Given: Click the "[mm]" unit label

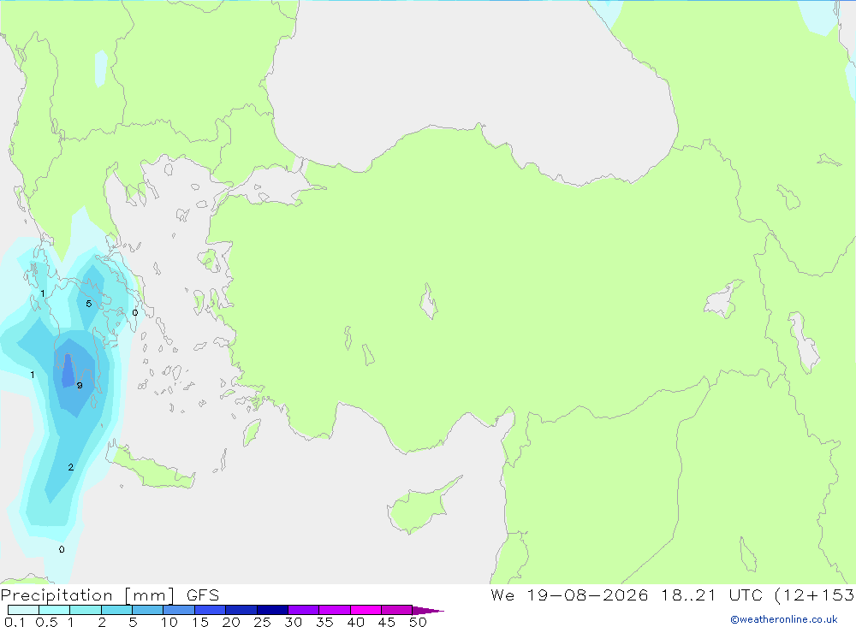Looking at the screenshot, I should click(150, 595).
